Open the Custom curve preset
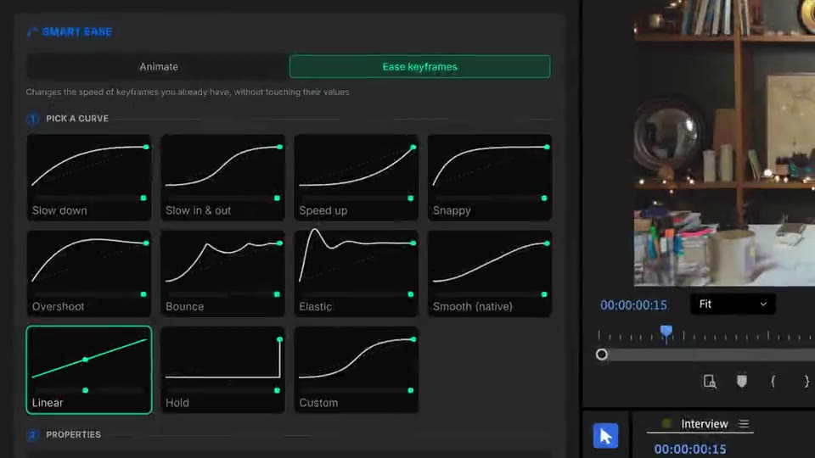This screenshot has height=458, width=815. click(356, 370)
